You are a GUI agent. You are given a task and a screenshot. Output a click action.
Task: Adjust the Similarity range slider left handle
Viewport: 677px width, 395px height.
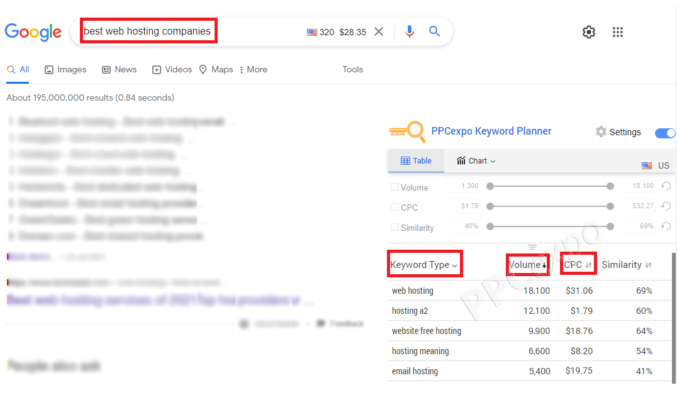coord(490,226)
